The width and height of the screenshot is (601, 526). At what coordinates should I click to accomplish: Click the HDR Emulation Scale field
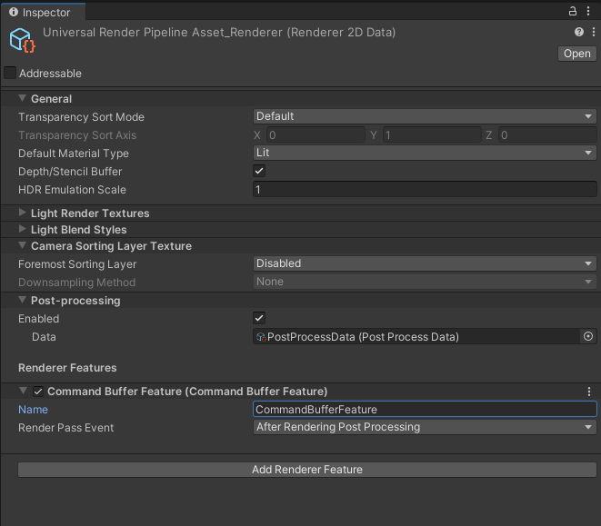(425, 189)
